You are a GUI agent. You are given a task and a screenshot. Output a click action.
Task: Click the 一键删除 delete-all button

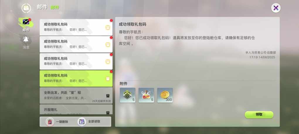(x=57, y=122)
